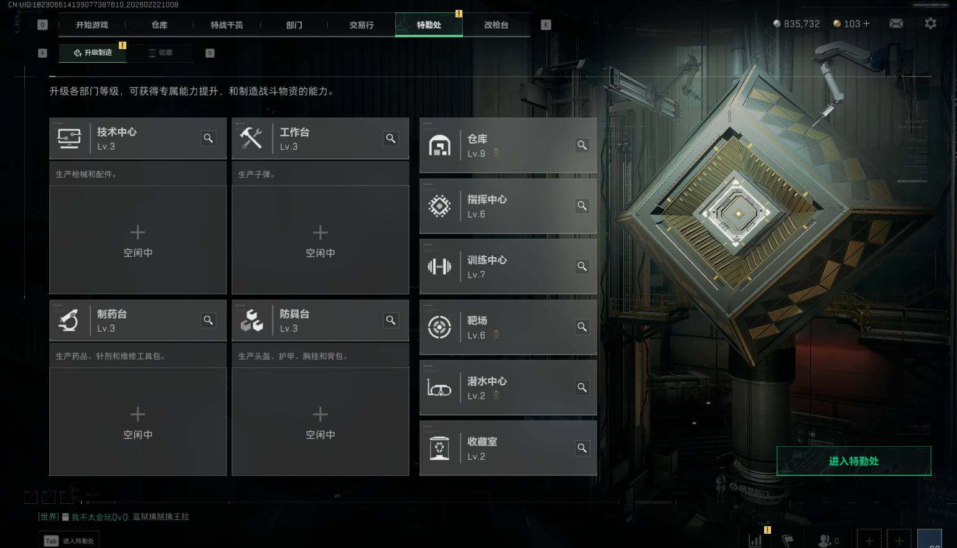Click the magnifier icon on 技术中心 card

208,139
